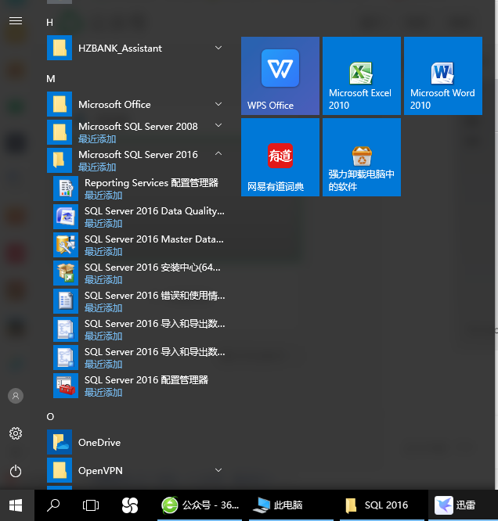Collapse Microsoft SQL Server 2016 chevron
498x521 pixels.
tap(218, 153)
